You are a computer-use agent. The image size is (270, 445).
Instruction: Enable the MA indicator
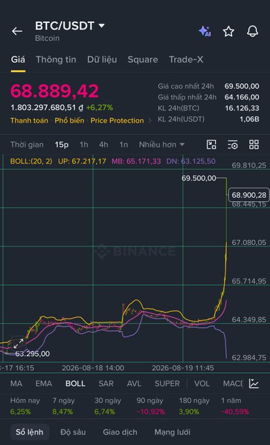(x=16, y=383)
